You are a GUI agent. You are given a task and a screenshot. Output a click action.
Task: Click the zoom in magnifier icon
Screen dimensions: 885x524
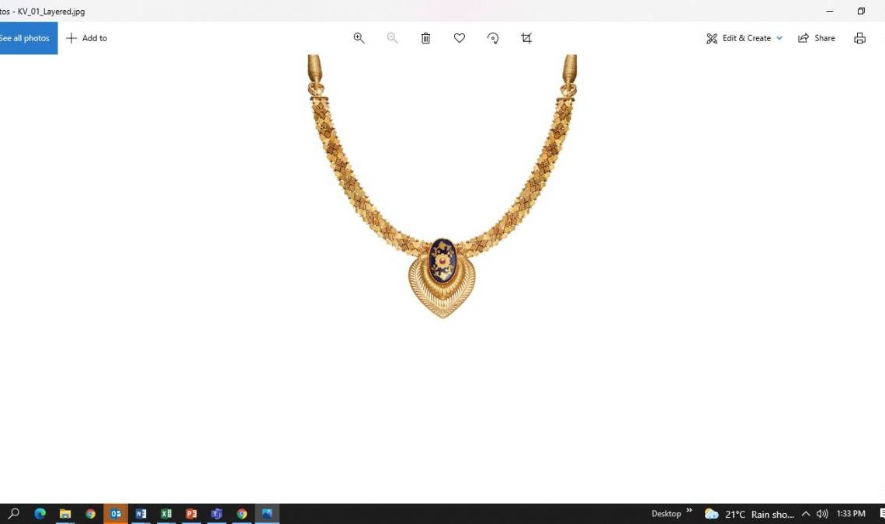click(359, 38)
